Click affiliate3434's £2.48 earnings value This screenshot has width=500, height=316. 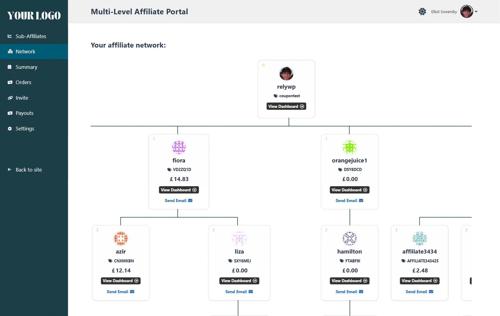tap(420, 271)
